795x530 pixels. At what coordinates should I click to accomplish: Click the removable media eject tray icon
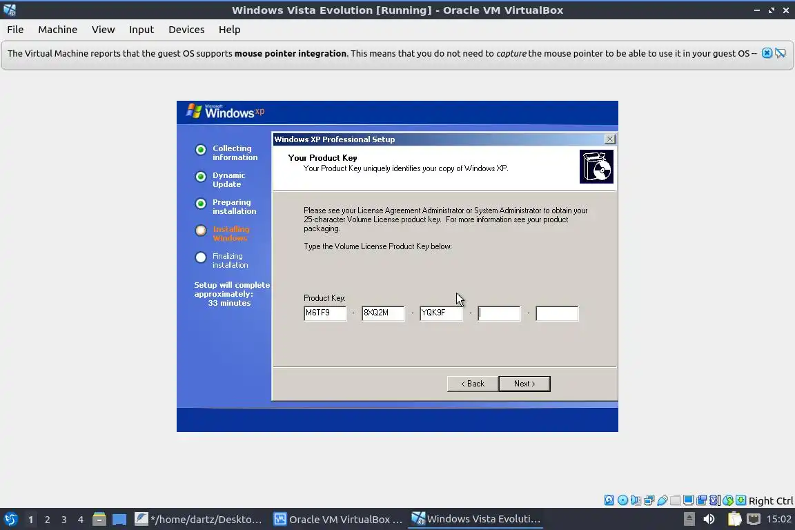(x=689, y=519)
